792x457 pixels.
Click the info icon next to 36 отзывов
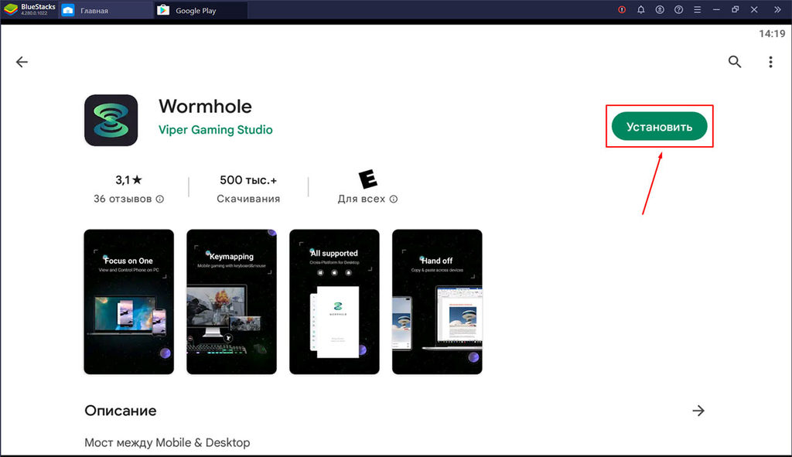coord(159,199)
